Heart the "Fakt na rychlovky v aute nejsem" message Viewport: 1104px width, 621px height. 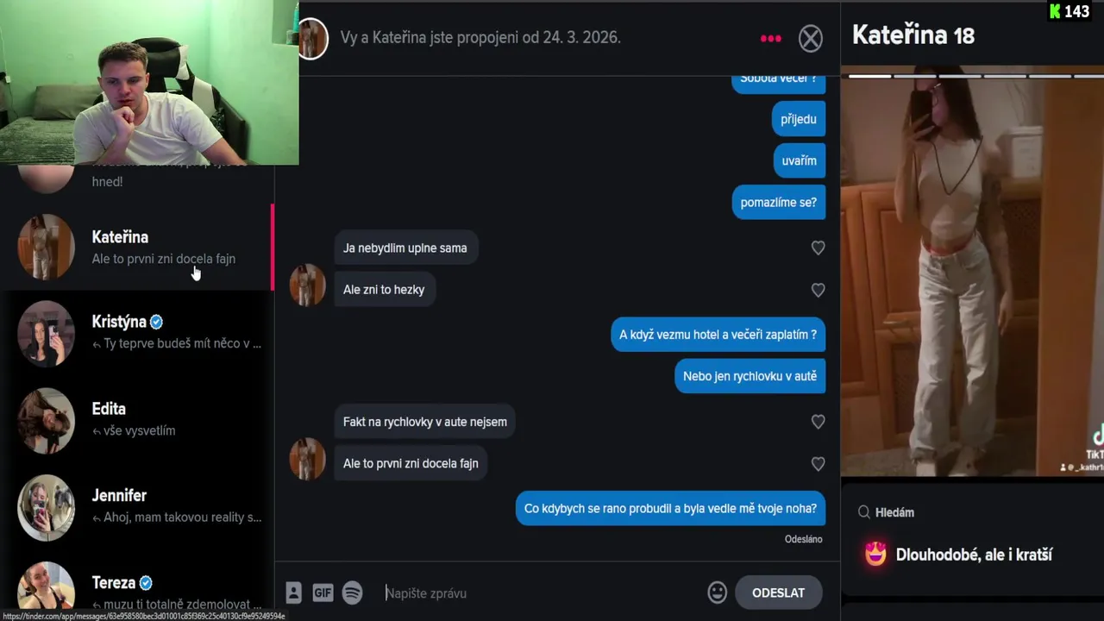pyautogui.click(x=818, y=422)
